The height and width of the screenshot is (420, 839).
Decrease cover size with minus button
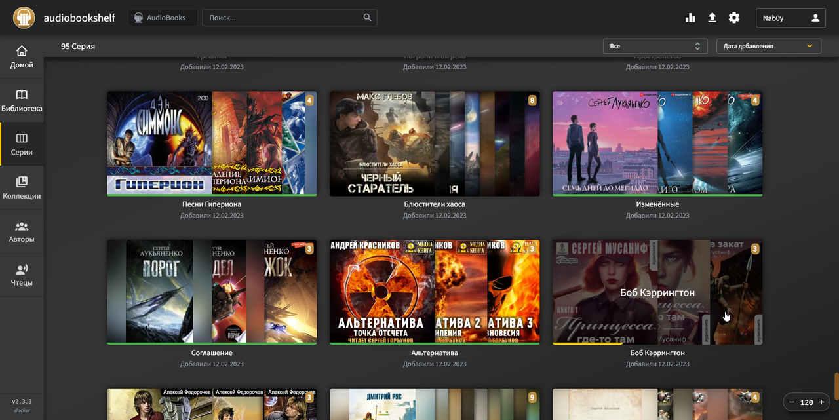click(792, 402)
